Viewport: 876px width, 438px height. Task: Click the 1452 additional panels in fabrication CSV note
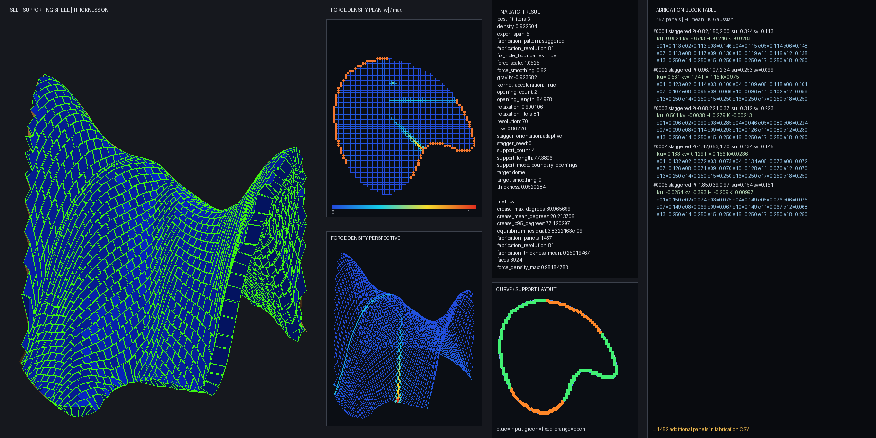701,429
